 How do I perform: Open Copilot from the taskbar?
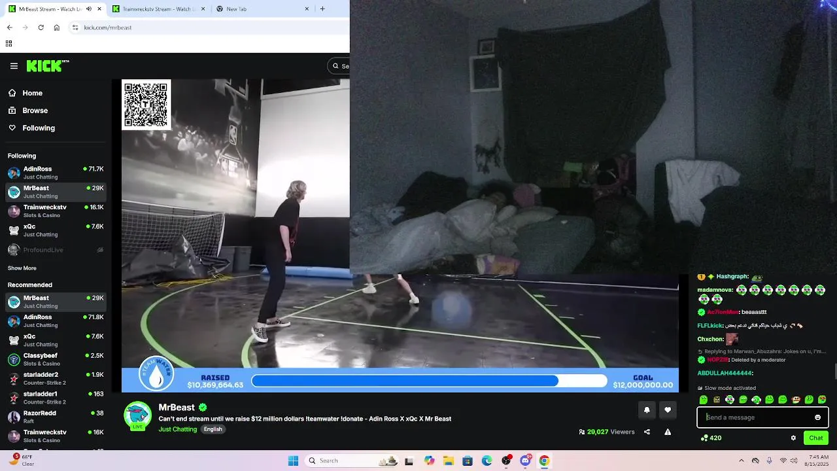point(429,461)
